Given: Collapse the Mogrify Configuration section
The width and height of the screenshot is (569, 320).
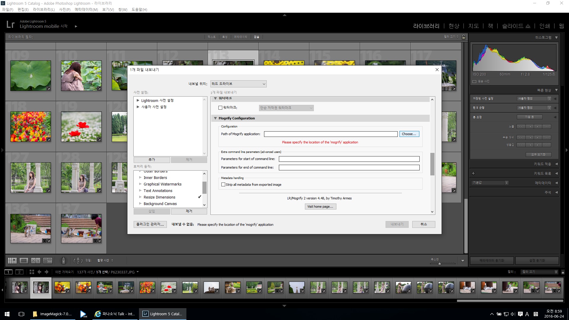Looking at the screenshot, I should pyautogui.click(x=215, y=118).
